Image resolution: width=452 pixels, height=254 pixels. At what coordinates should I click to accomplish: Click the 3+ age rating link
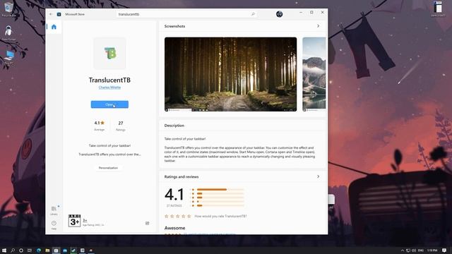pos(85,220)
